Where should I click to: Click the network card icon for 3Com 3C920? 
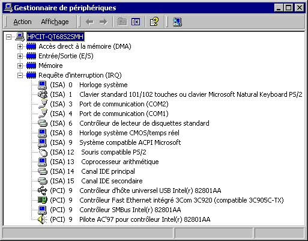(x=43, y=200)
